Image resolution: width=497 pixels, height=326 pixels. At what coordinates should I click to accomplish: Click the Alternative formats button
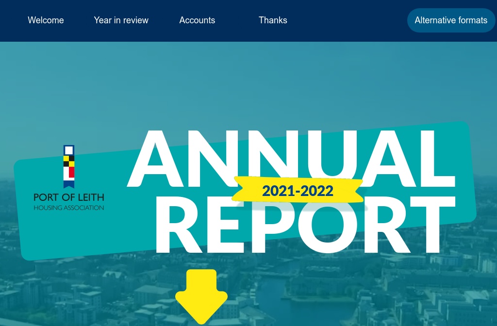451,20
